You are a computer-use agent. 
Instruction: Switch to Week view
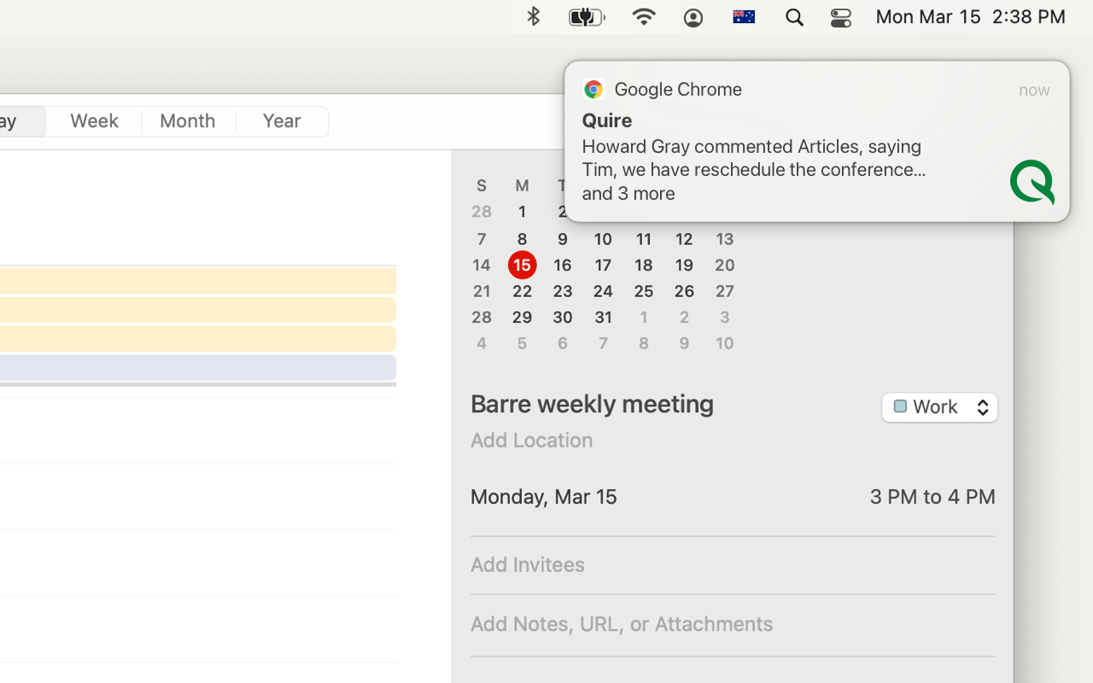tap(94, 121)
